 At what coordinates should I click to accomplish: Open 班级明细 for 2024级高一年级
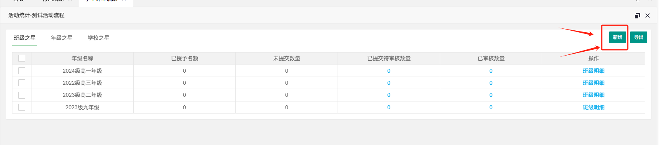pos(594,71)
